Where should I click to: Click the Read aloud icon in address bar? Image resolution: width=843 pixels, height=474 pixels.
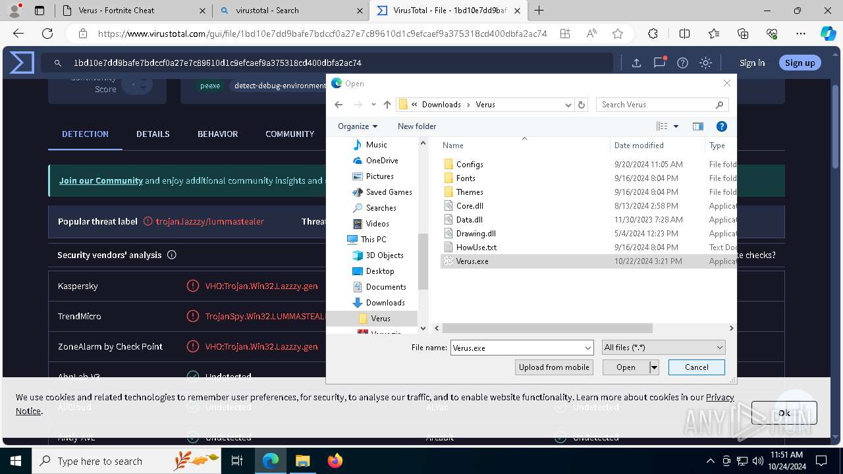coord(591,34)
